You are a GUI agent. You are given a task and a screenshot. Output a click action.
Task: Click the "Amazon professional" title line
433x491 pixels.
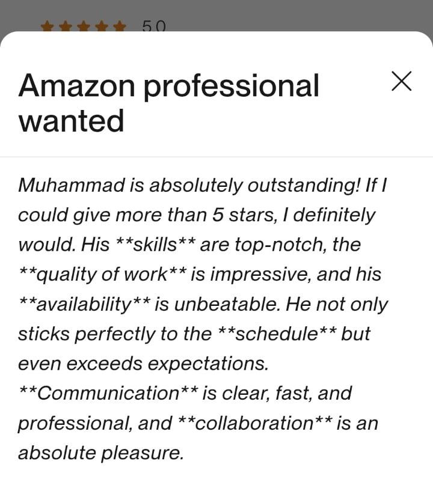coord(169,87)
